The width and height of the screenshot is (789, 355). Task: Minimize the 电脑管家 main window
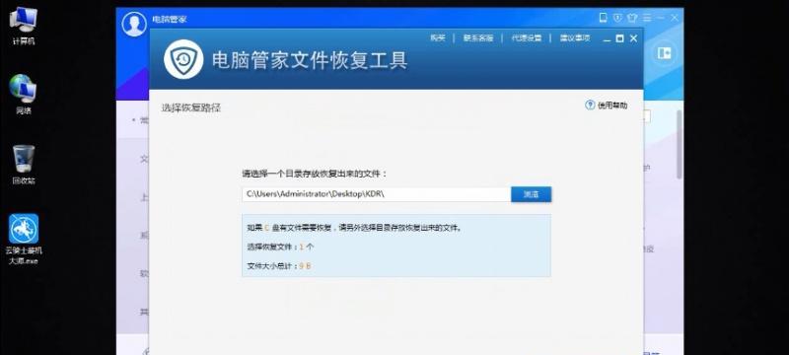click(x=661, y=18)
